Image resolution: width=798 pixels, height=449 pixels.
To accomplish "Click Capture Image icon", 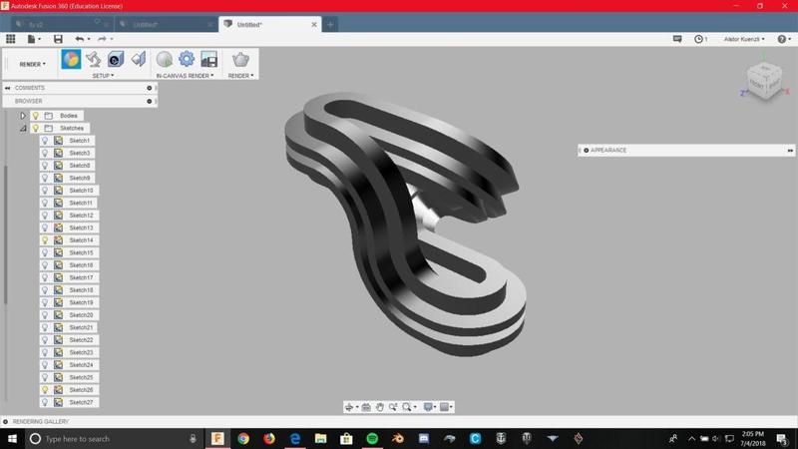I will coord(209,60).
